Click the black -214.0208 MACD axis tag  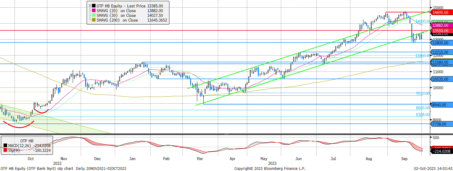(x=441, y=151)
